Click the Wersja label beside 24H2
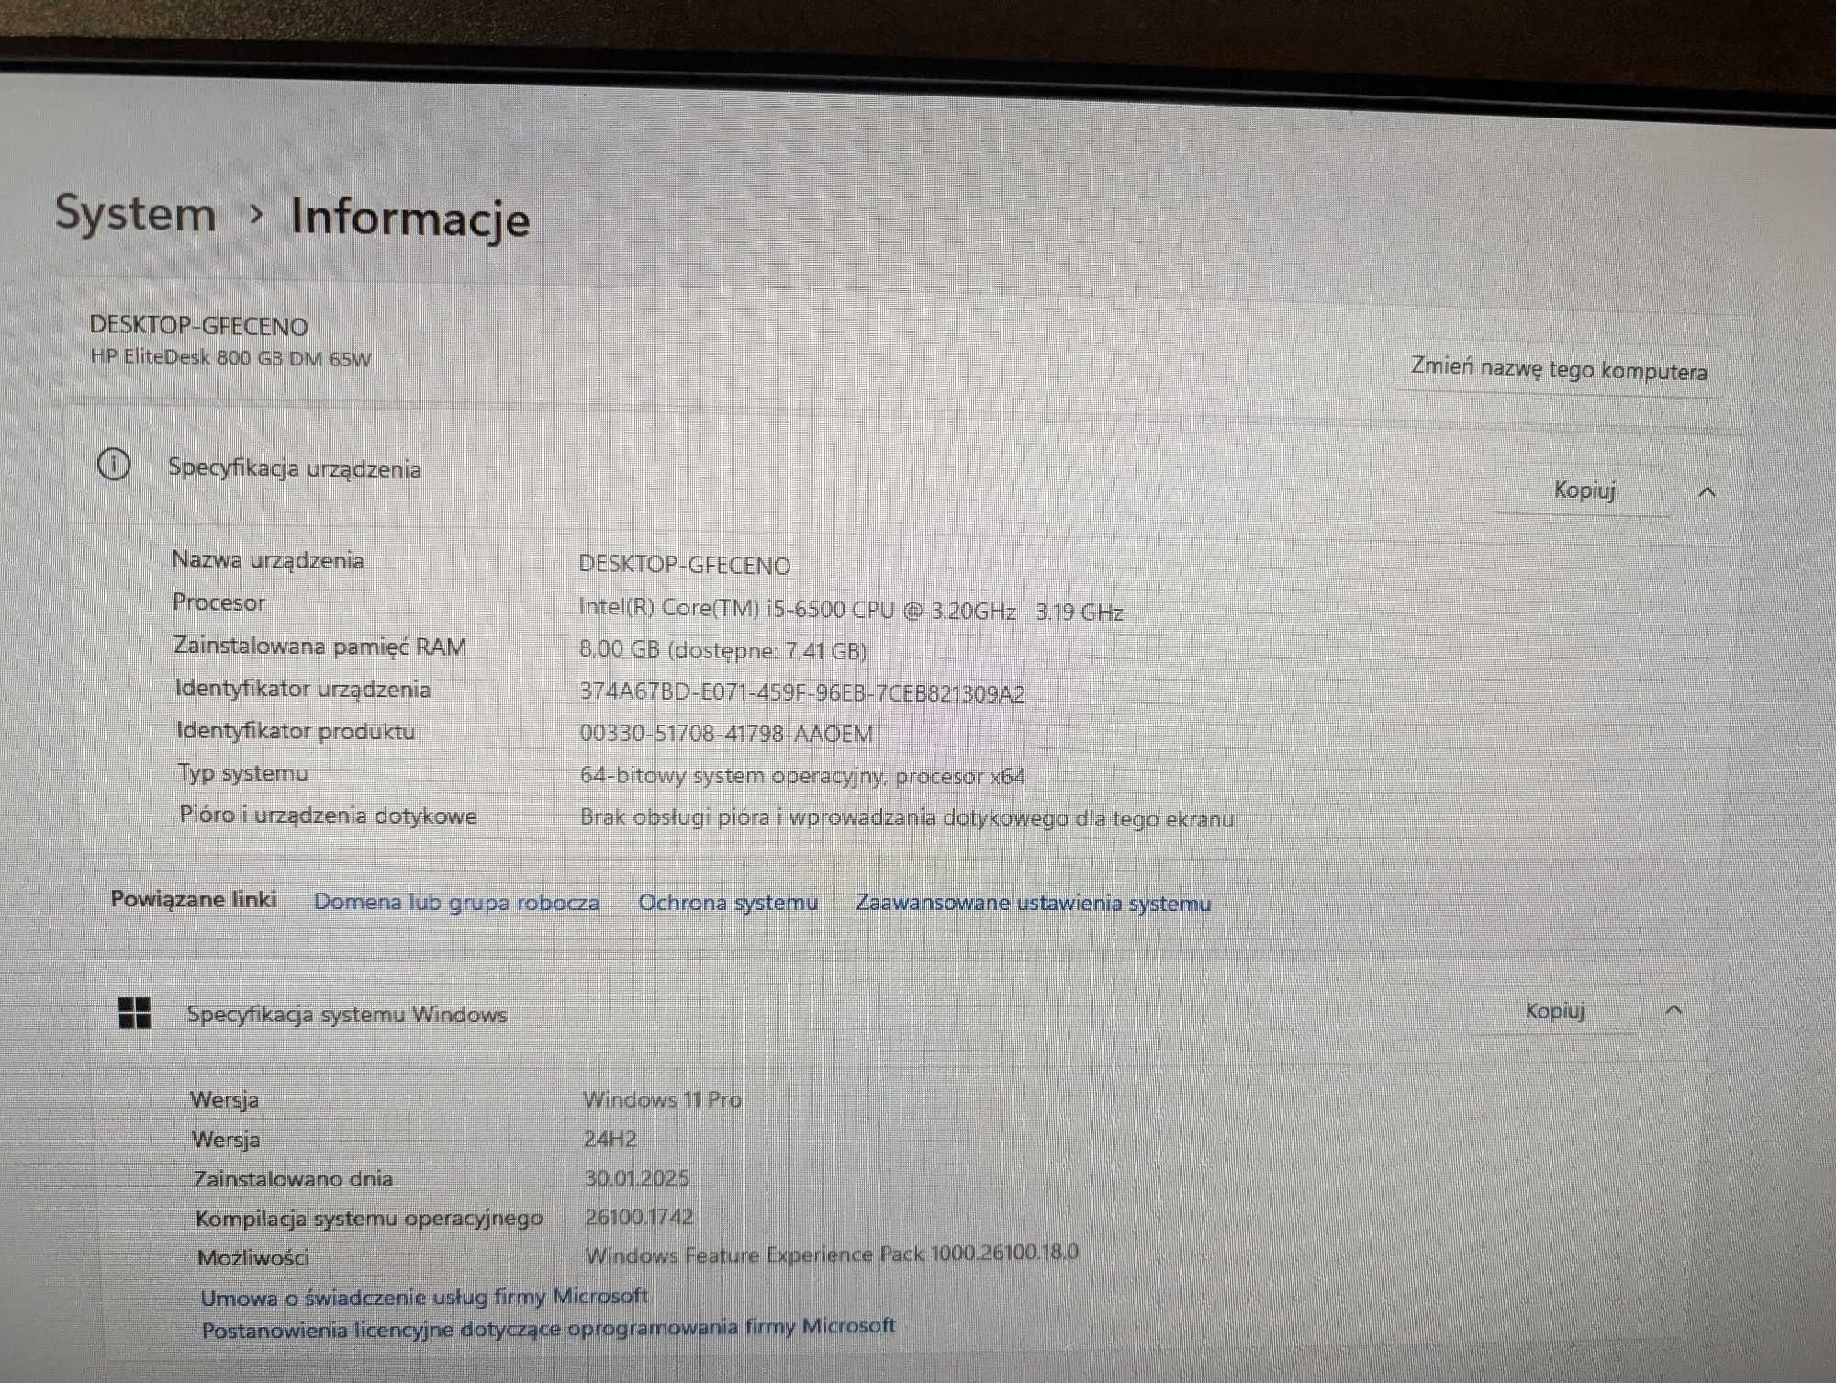 tap(226, 1140)
